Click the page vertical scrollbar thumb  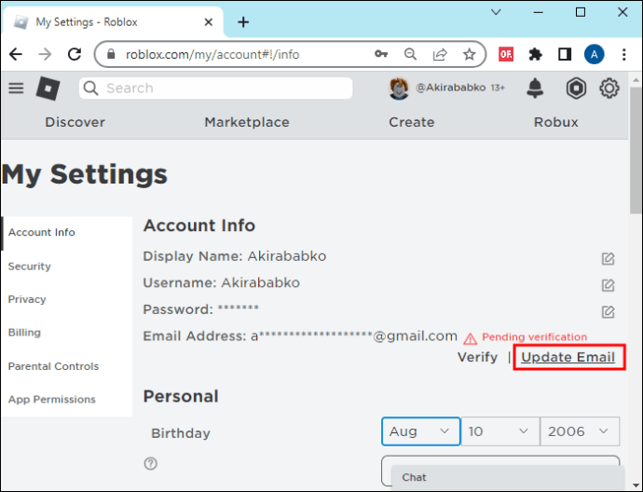point(636,150)
